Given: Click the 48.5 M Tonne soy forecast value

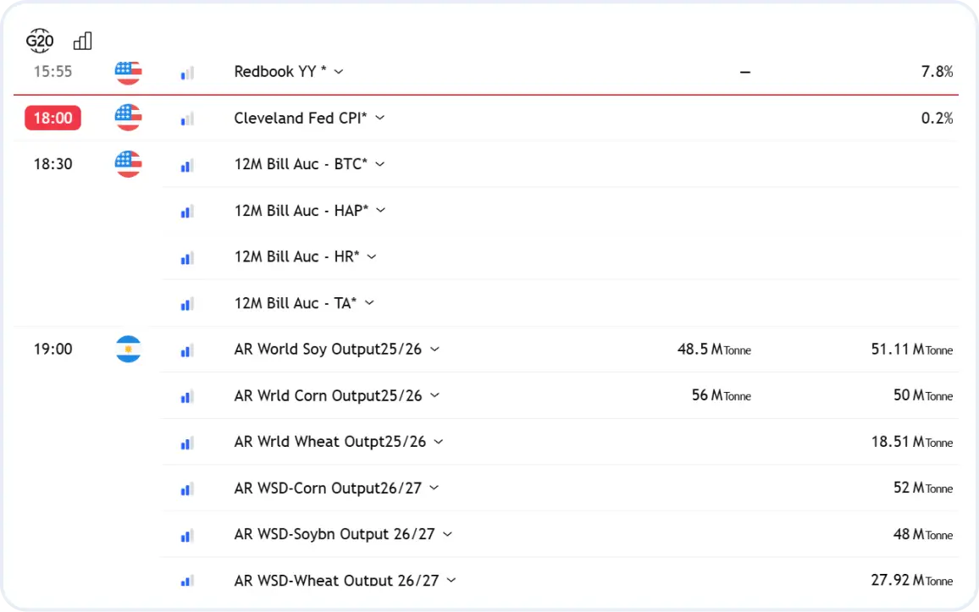Looking at the screenshot, I should pos(714,350).
